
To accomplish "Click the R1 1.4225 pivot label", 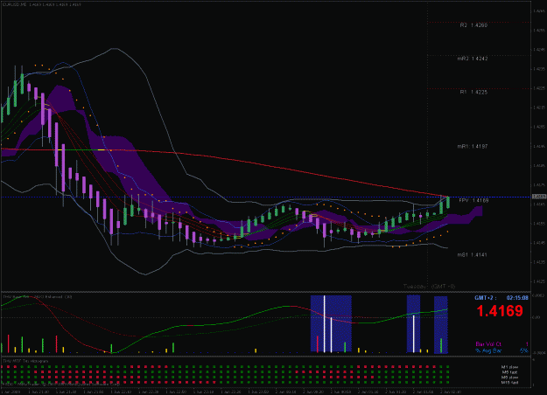I will [473, 92].
